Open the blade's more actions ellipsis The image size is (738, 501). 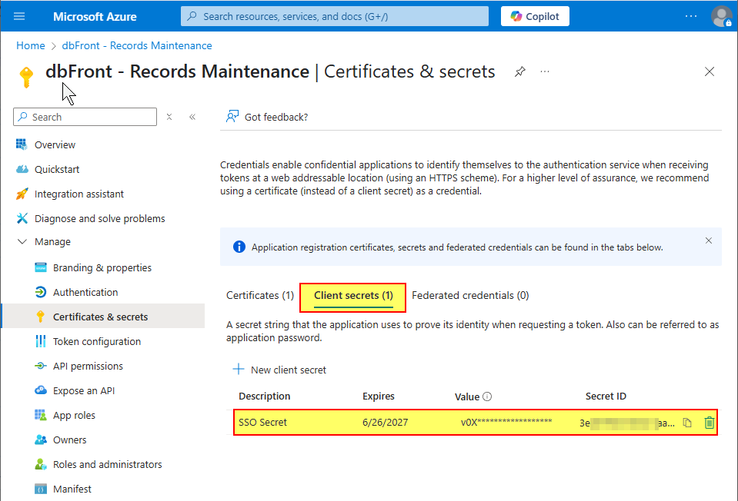click(x=545, y=71)
